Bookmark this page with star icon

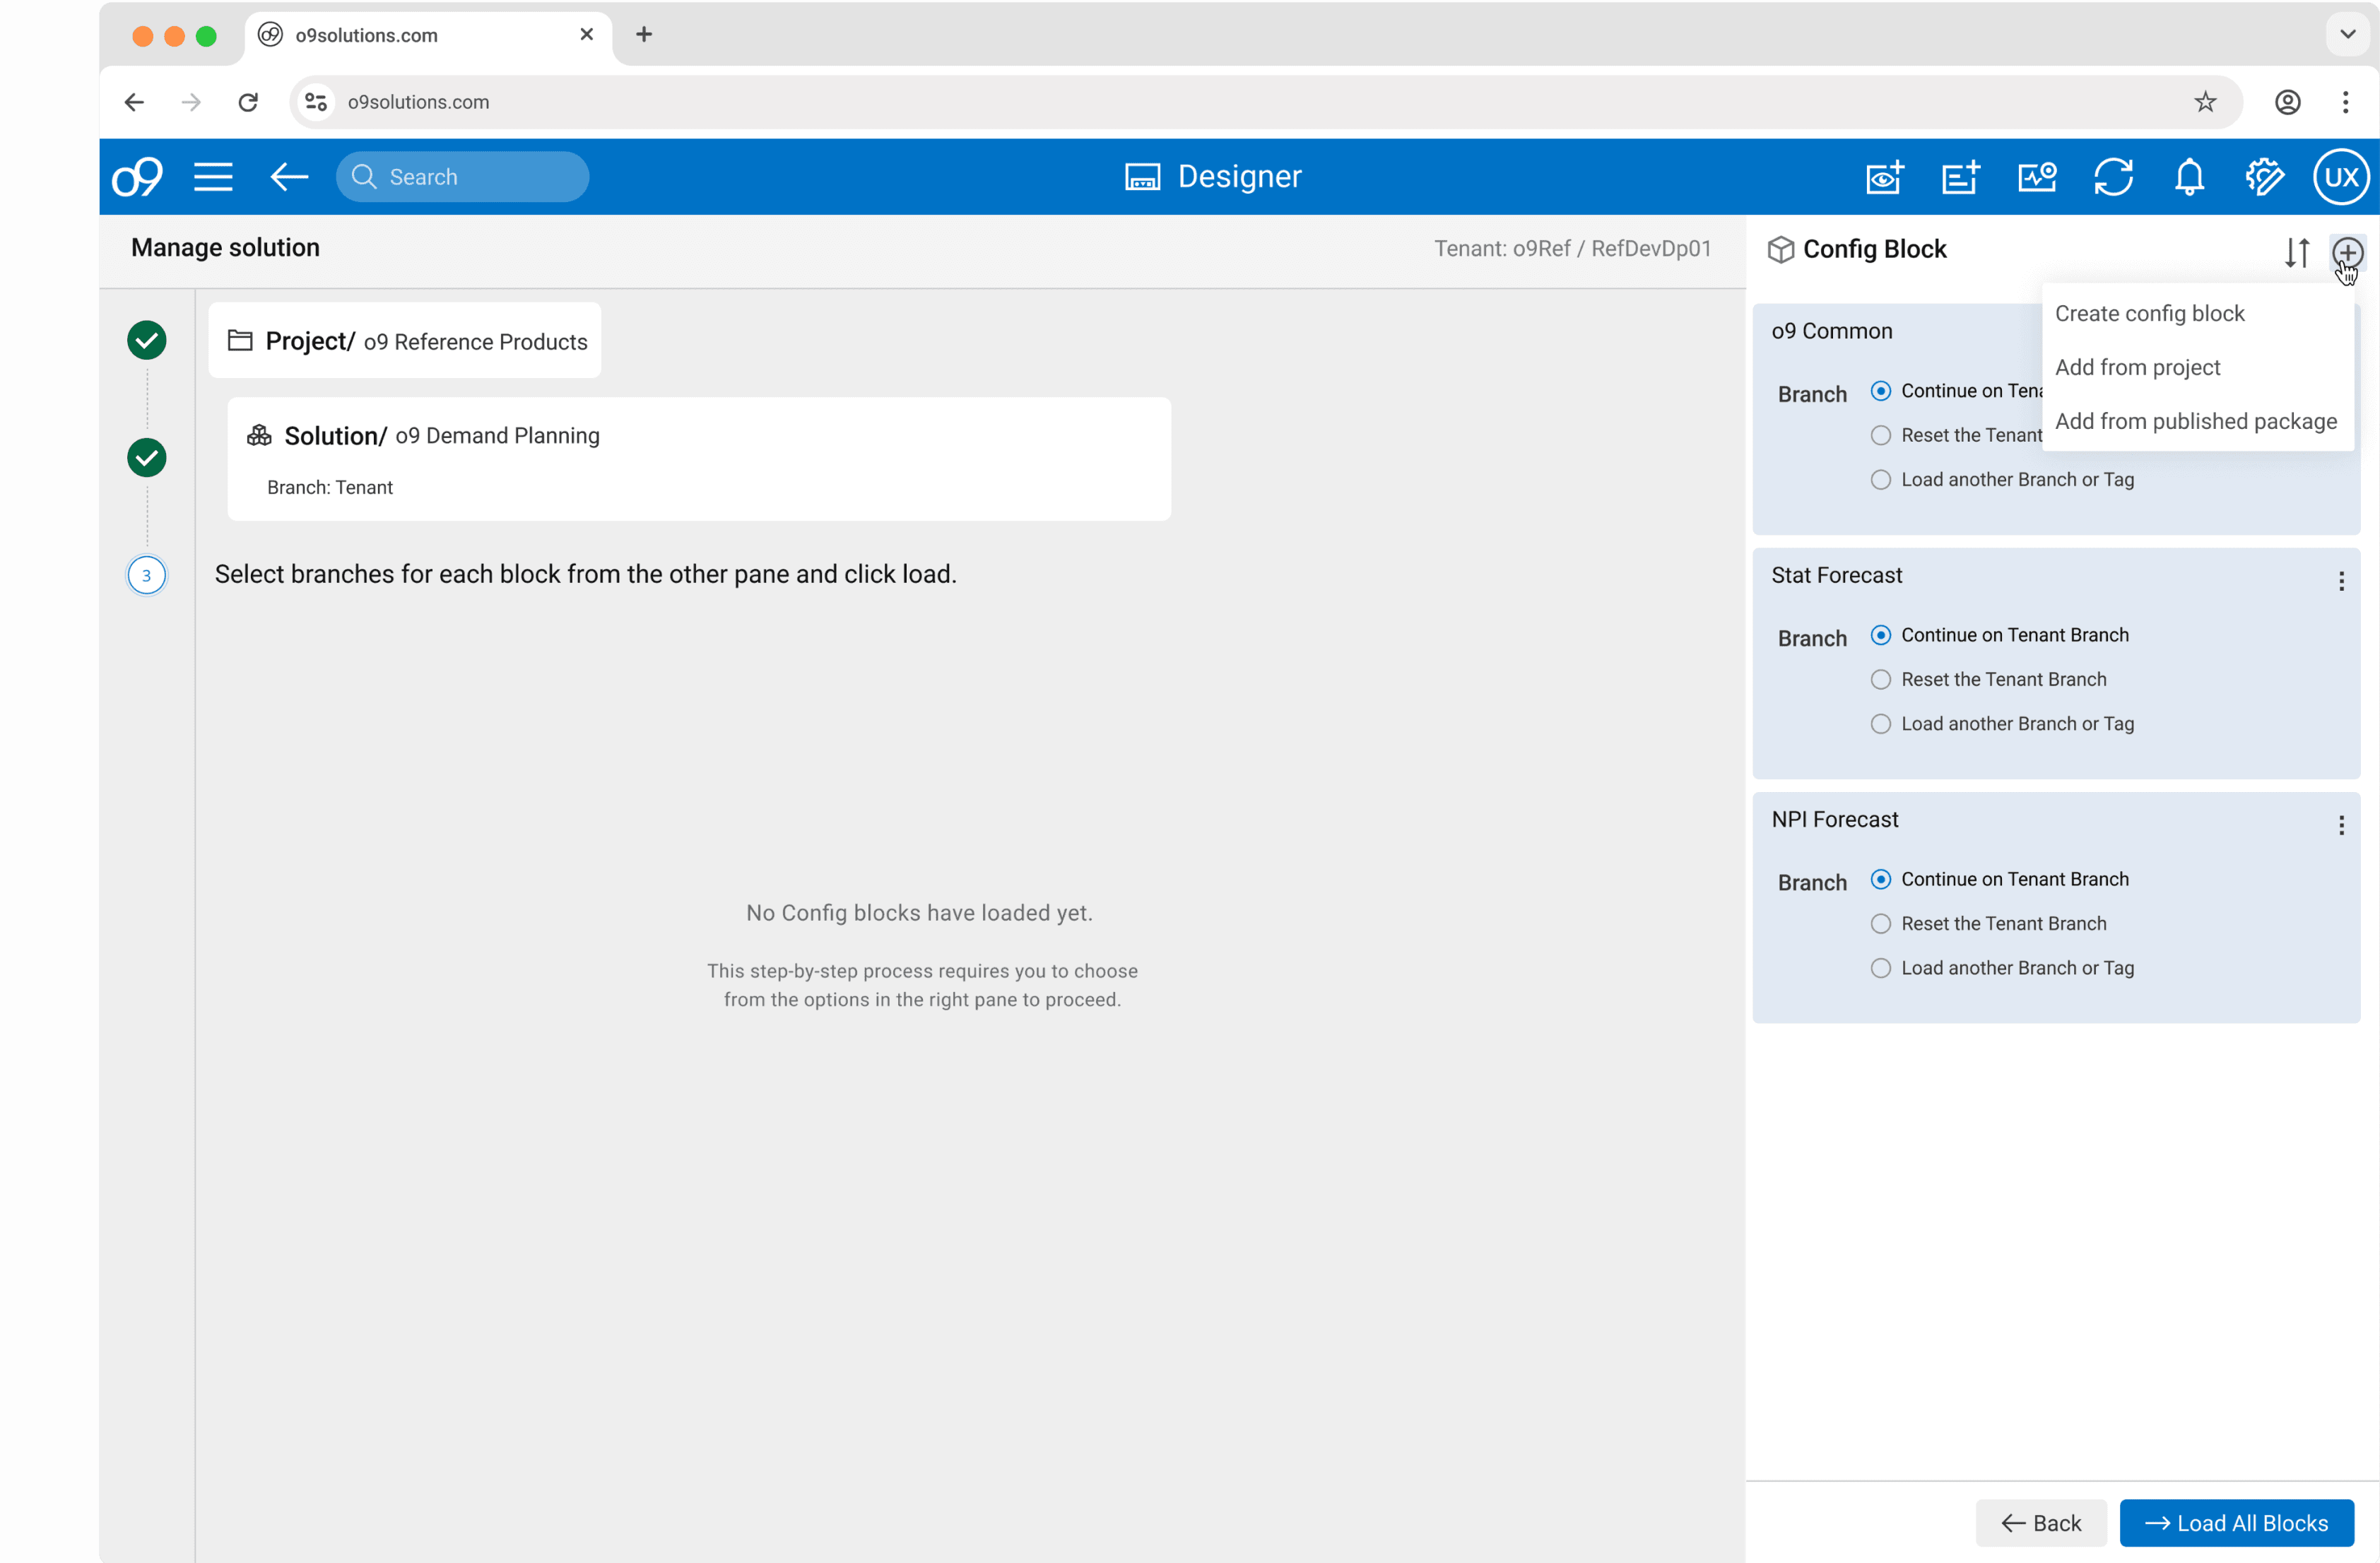2205,102
